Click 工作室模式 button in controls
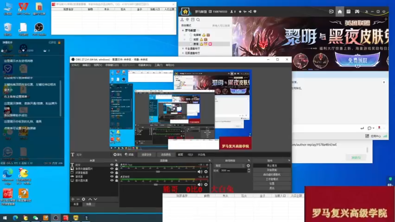Image resolution: width=395 pixels, height=222 pixels. (x=272, y=179)
